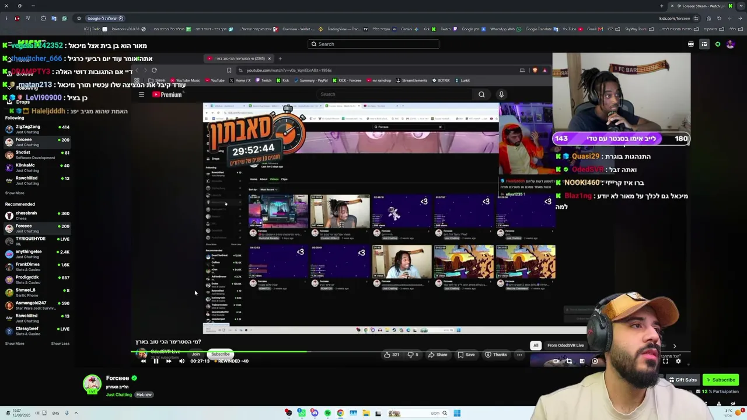The image size is (747, 420).
Task: Click the Subscribe button beside Gift Subs
Action: pos(720,380)
